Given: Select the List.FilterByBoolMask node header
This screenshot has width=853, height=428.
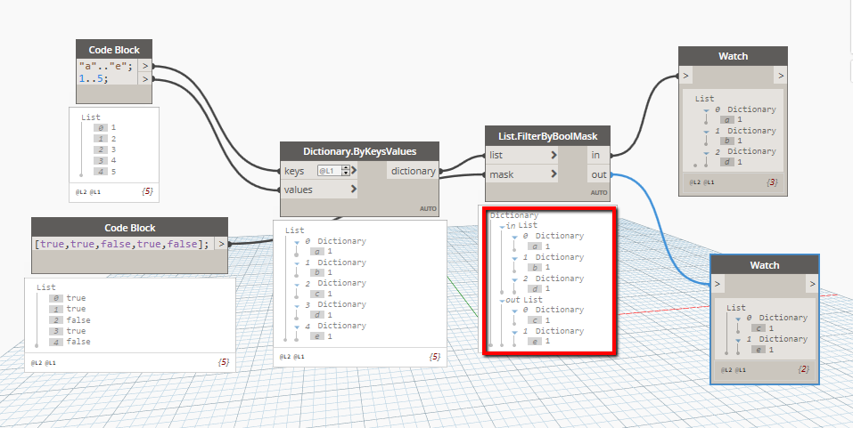Looking at the screenshot, I should (547, 135).
